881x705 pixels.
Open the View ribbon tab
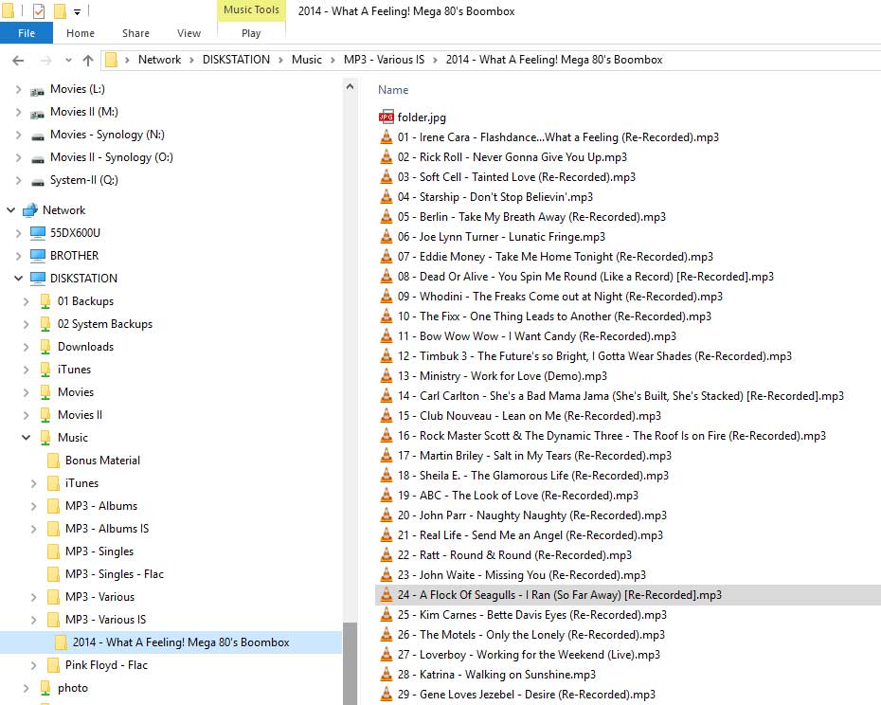point(189,33)
